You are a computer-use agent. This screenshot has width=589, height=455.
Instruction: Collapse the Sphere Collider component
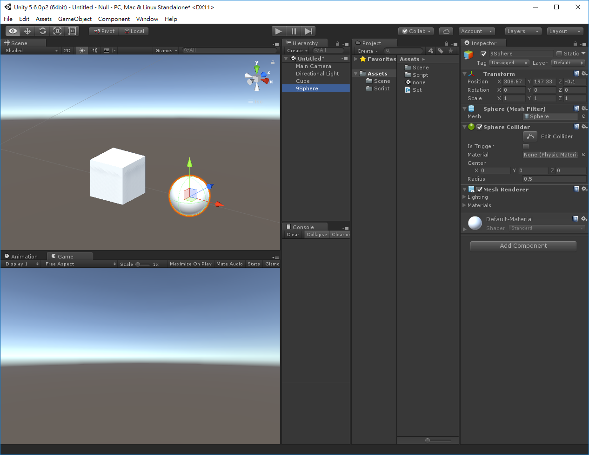[x=464, y=127]
